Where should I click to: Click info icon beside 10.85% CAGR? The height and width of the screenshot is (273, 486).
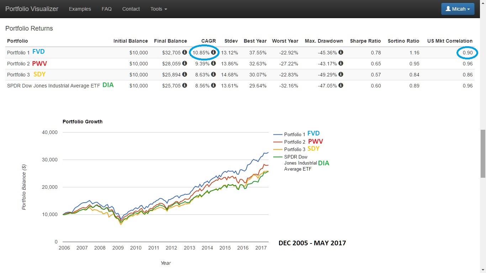[213, 52]
